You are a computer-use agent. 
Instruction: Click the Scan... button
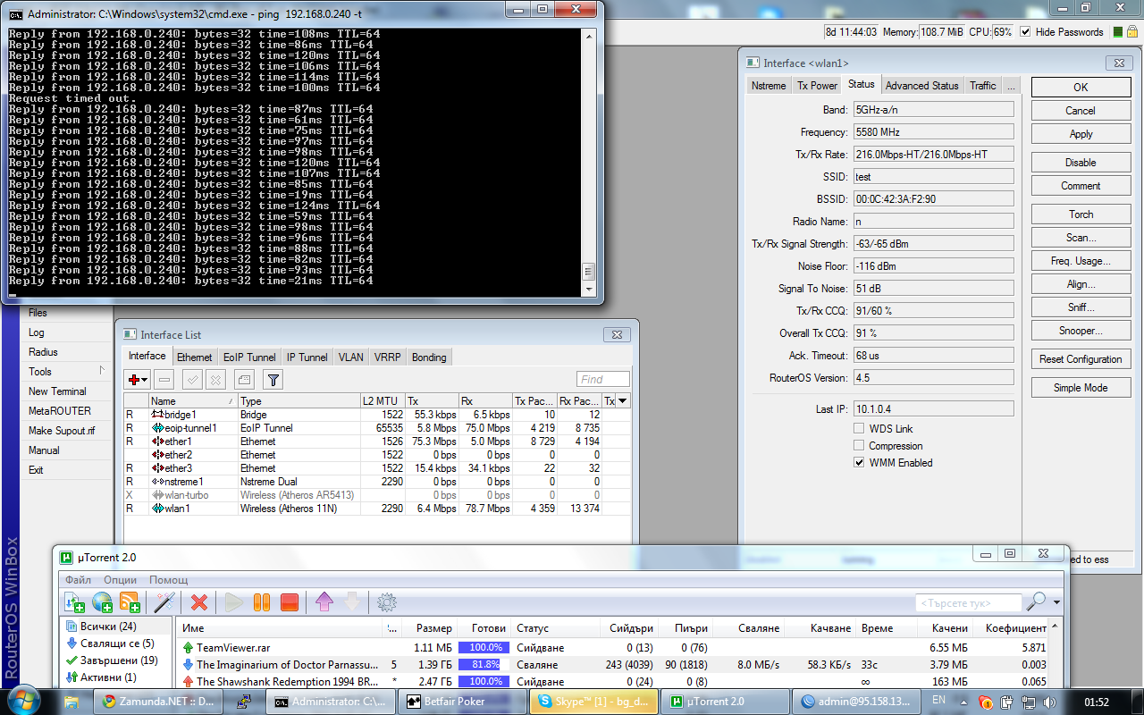point(1081,238)
